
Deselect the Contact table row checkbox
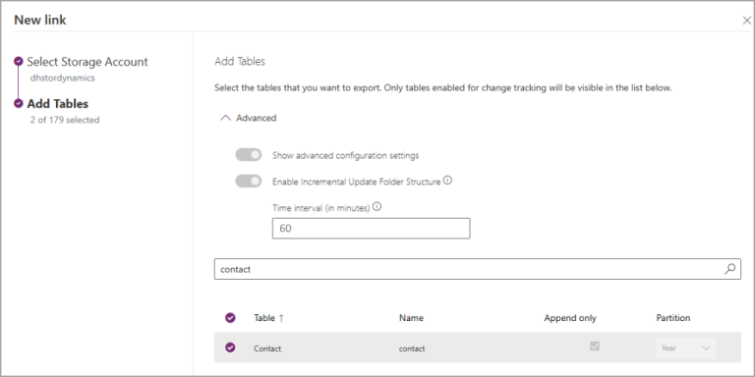coord(231,348)
